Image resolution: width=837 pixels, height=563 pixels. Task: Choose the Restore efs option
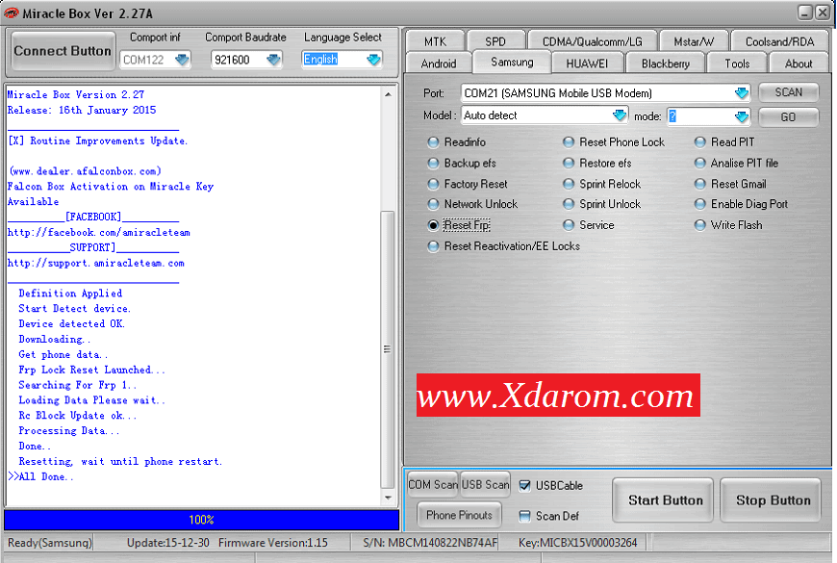(x=569, y=163)
